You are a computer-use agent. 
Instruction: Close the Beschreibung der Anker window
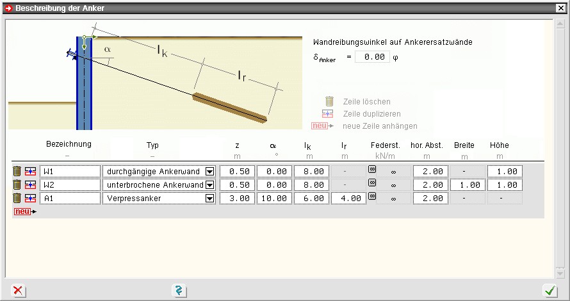pos(560,8)
